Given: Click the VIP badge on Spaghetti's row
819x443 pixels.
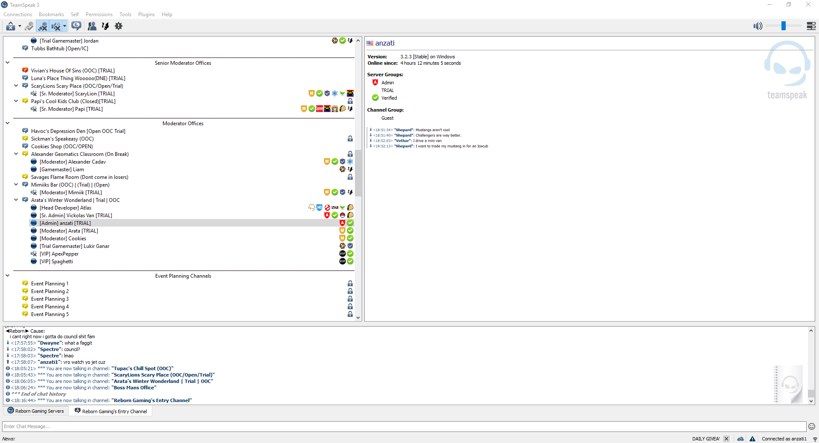Looking at the screenshot, I should 343,261.
